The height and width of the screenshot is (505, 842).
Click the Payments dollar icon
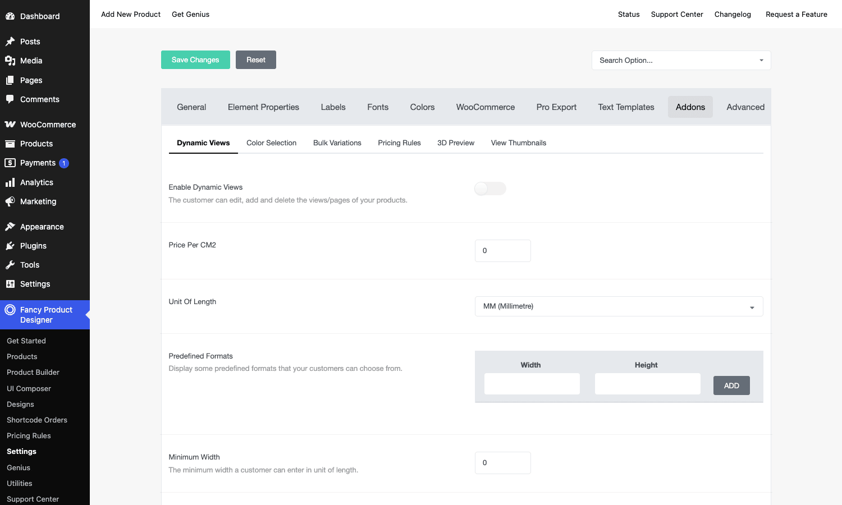coord(10,163)
